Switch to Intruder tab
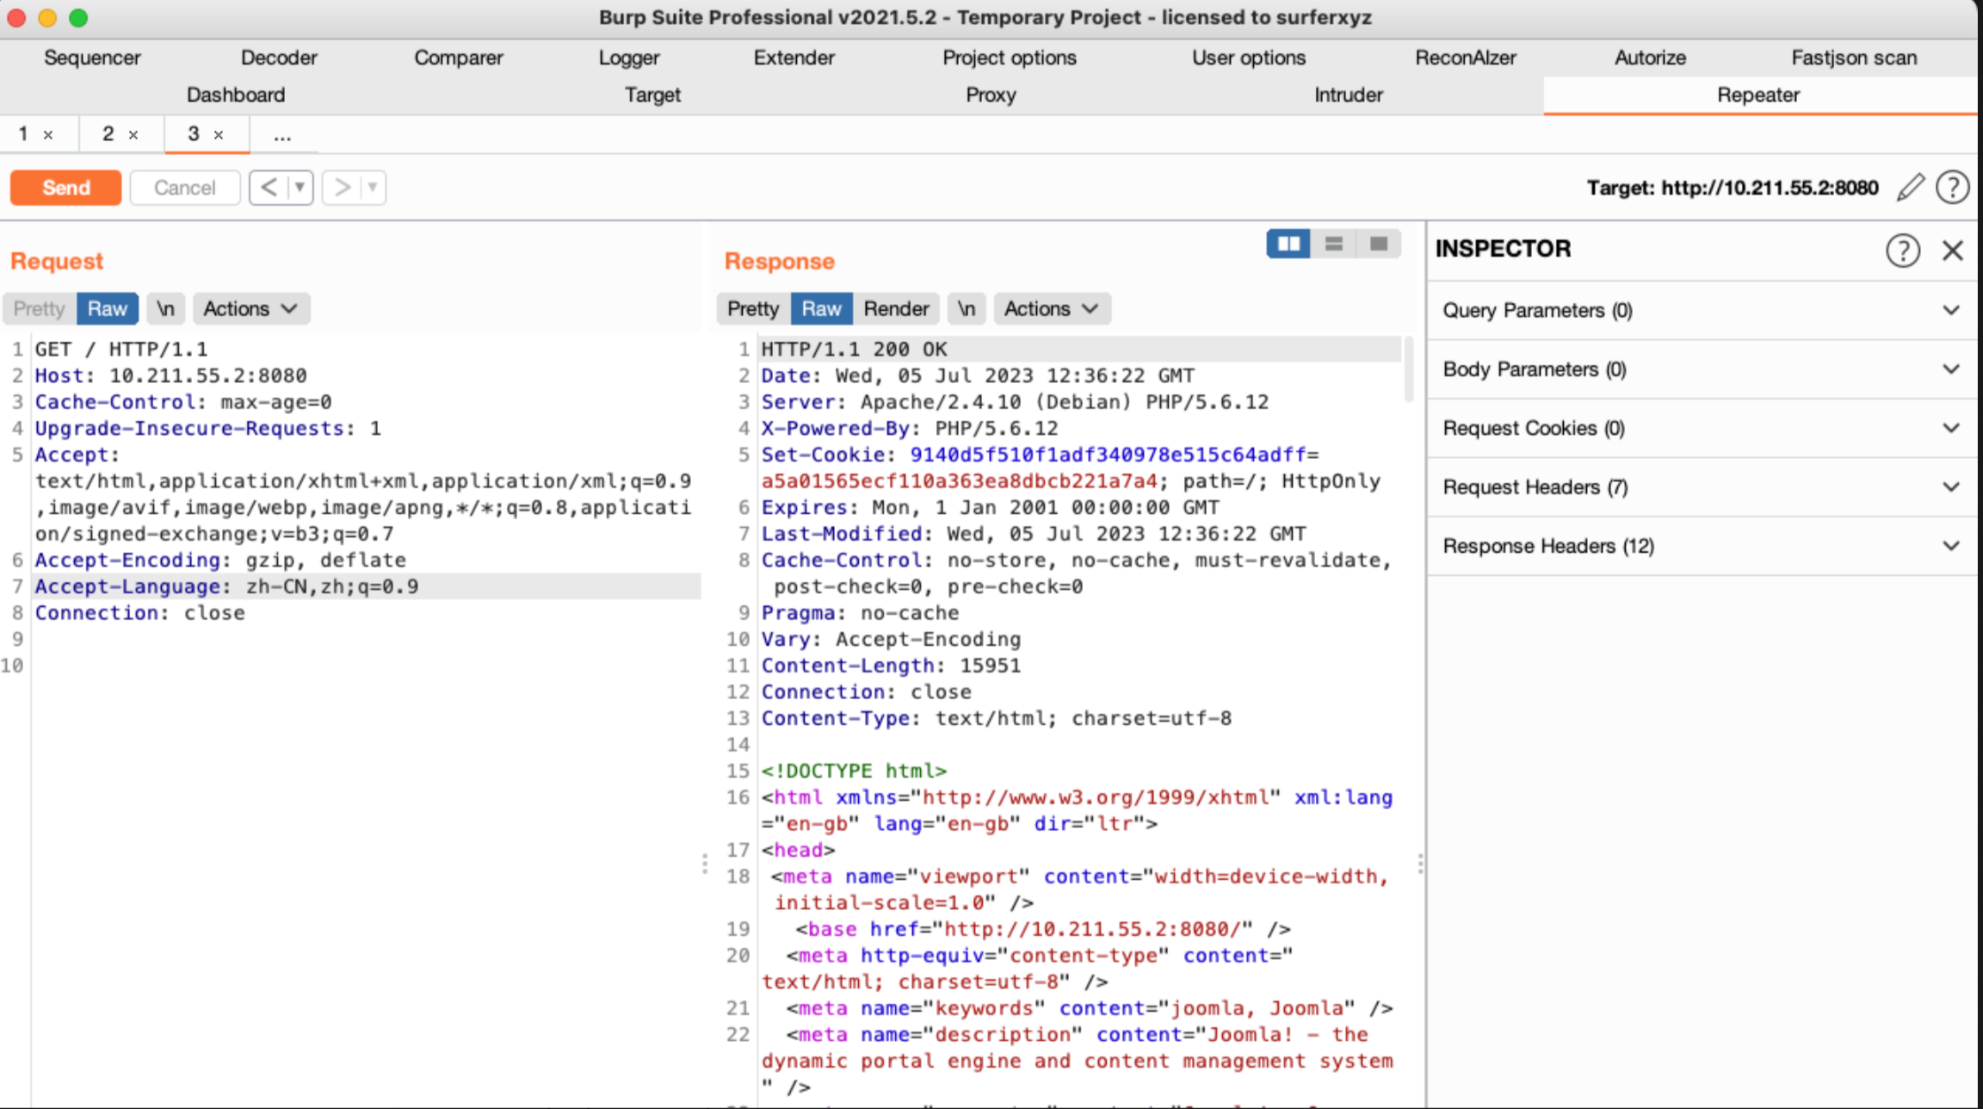1983x1109 pixels. (1349, 96)
